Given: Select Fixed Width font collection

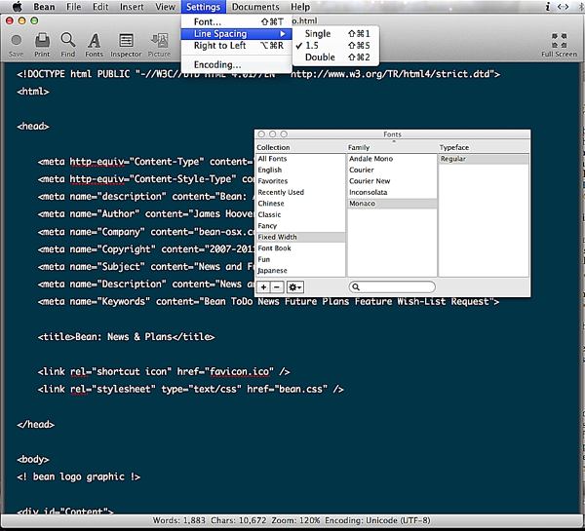Looking at the screenshot, I should pyautogui.click(x=300, y=237).
